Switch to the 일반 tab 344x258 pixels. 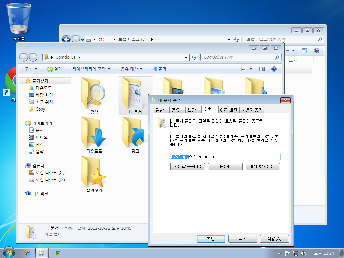(160, 110)
